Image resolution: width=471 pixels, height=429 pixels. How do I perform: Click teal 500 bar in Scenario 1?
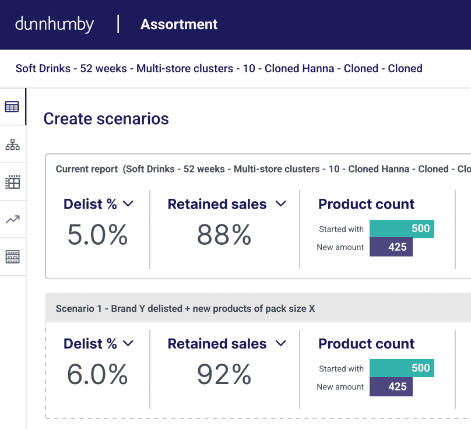pos(402,368)
